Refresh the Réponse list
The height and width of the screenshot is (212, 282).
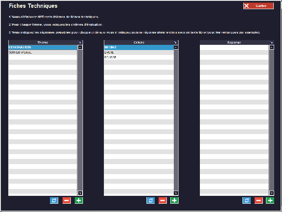[x=246, y=200]
